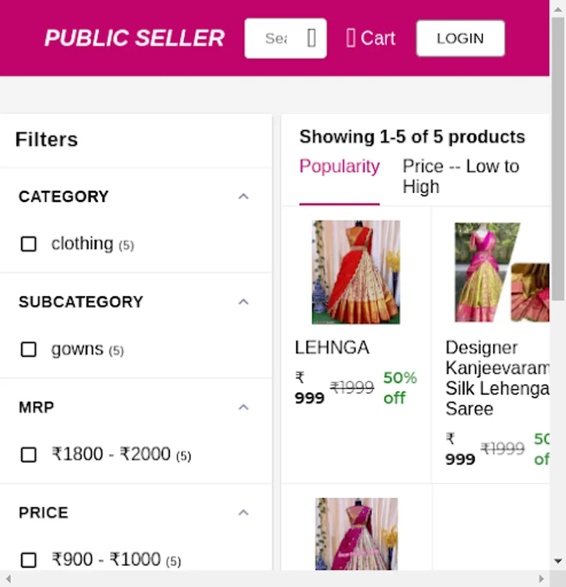566x587 pixels.
Task: Sort by Price -- Low to High
Action: click(460, 176)
